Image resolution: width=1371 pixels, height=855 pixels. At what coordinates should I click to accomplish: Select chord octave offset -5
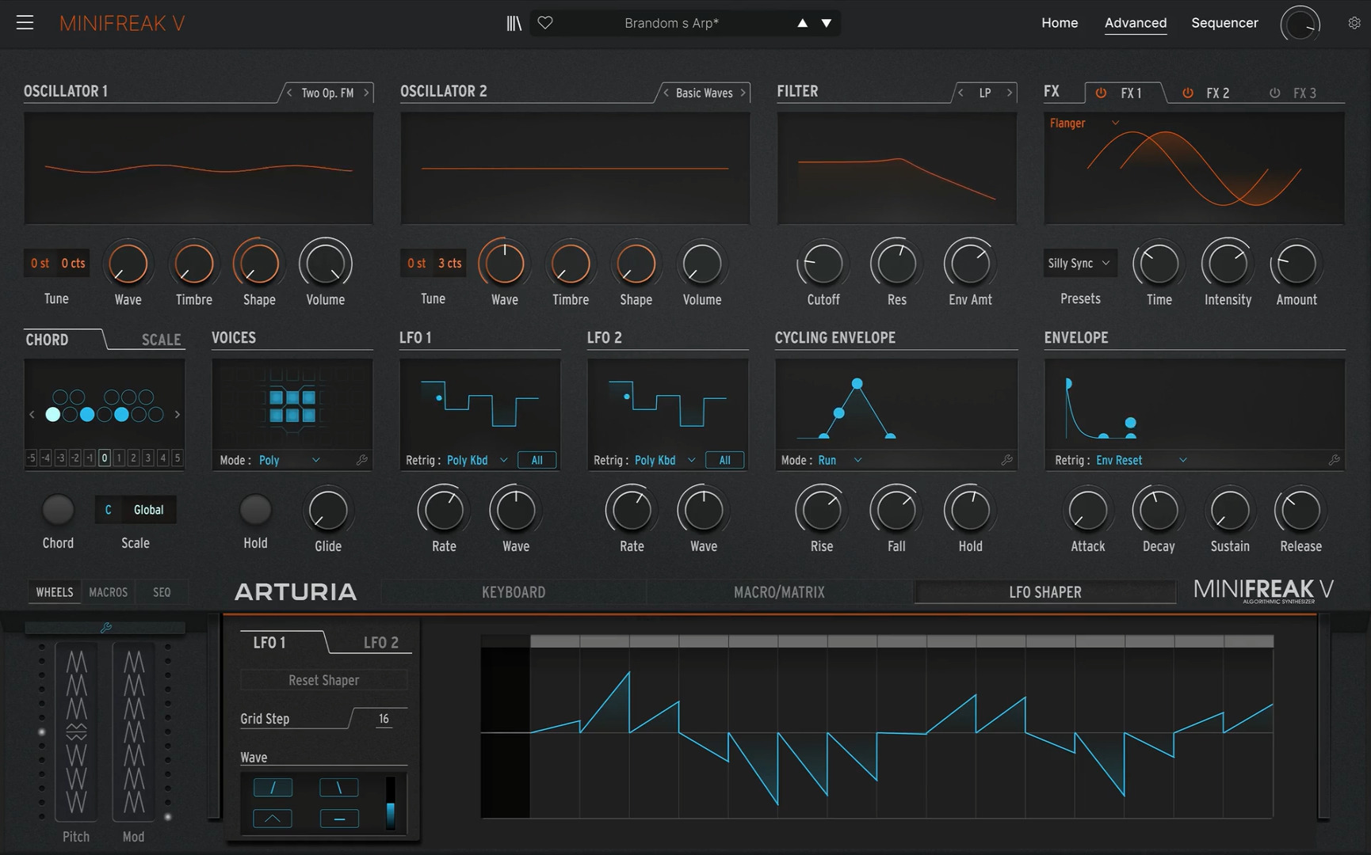coord(32,458)
